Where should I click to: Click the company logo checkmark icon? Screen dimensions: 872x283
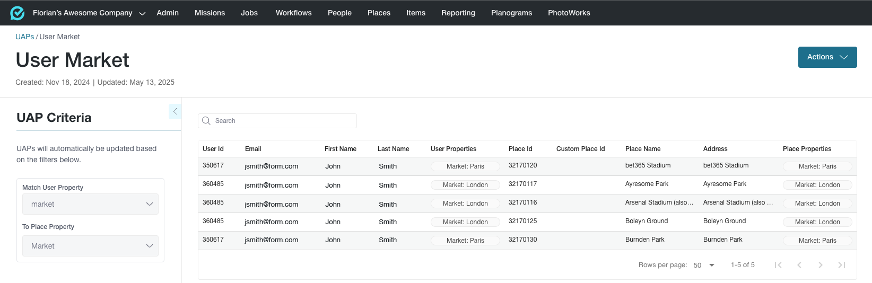coord(18,13)
